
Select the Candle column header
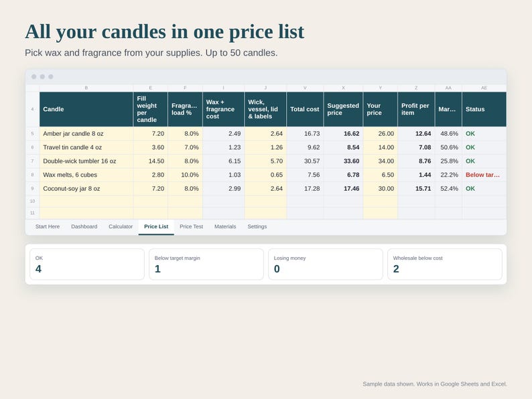[86, 109]
